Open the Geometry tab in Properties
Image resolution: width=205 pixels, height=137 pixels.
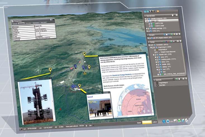(x=28, y=23)
